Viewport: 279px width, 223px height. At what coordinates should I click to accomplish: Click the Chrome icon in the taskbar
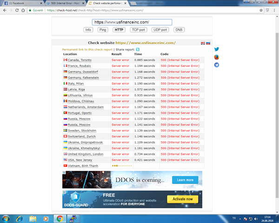click(60, 218)
